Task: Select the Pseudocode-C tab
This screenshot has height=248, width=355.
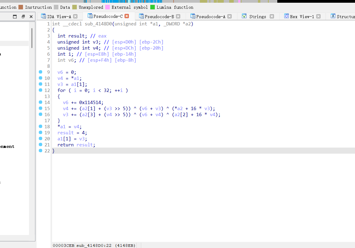Action: pyautogui.click(x=108, y=16)
